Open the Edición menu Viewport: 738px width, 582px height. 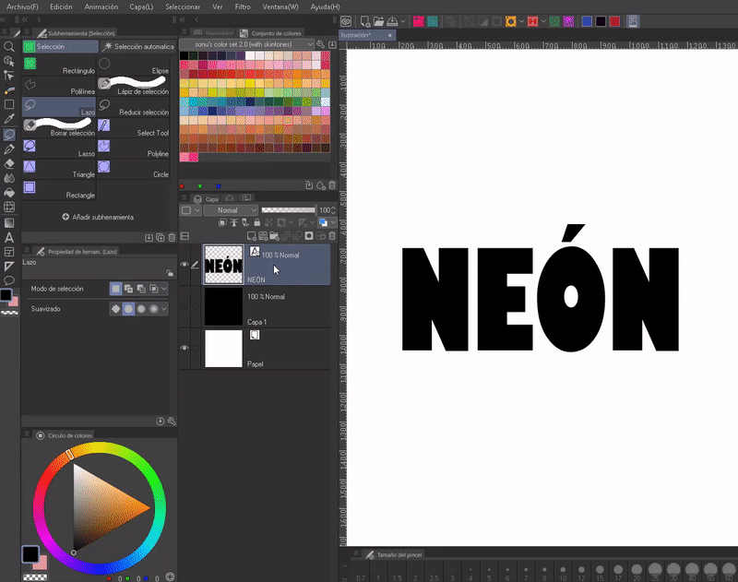pyautogui.click(x=61, y=7)
